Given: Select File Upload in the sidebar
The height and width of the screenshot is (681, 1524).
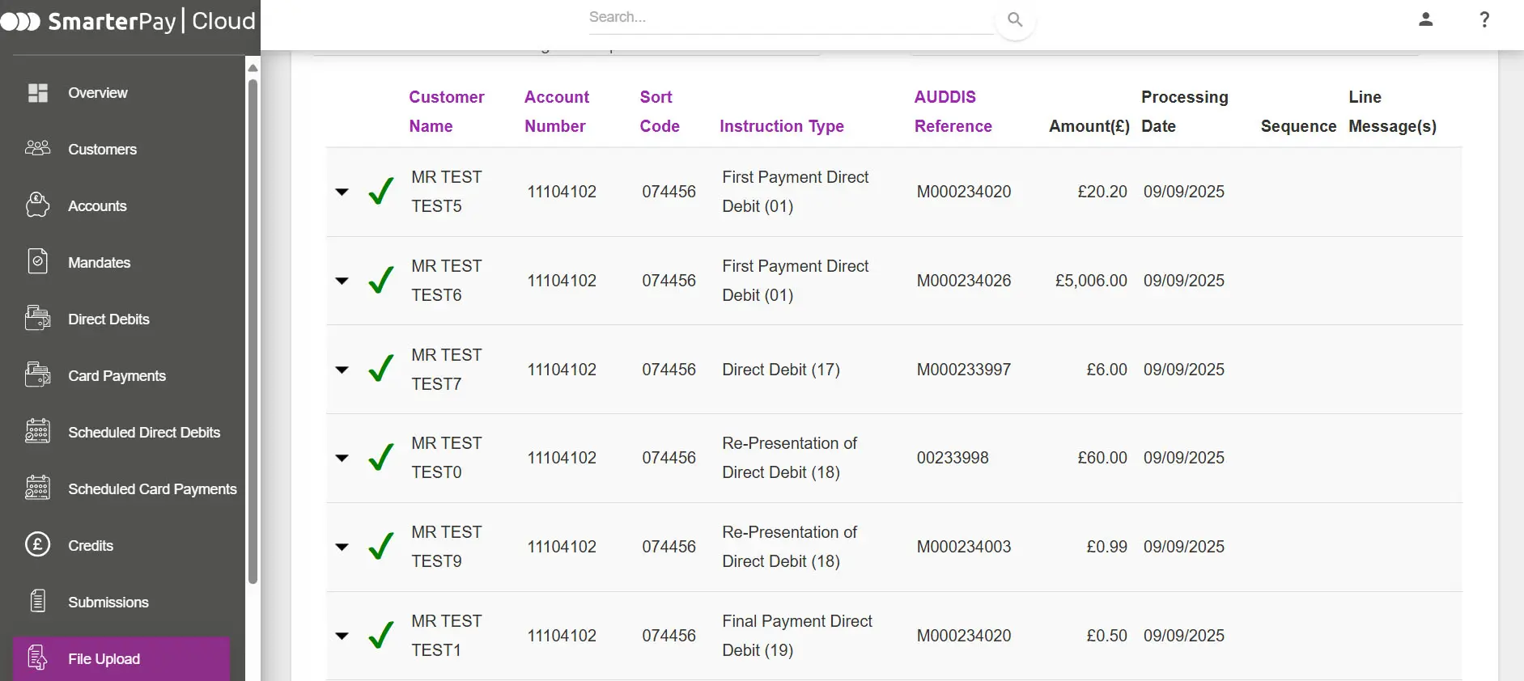Looking at the screenshot, I should coord(104,658).
